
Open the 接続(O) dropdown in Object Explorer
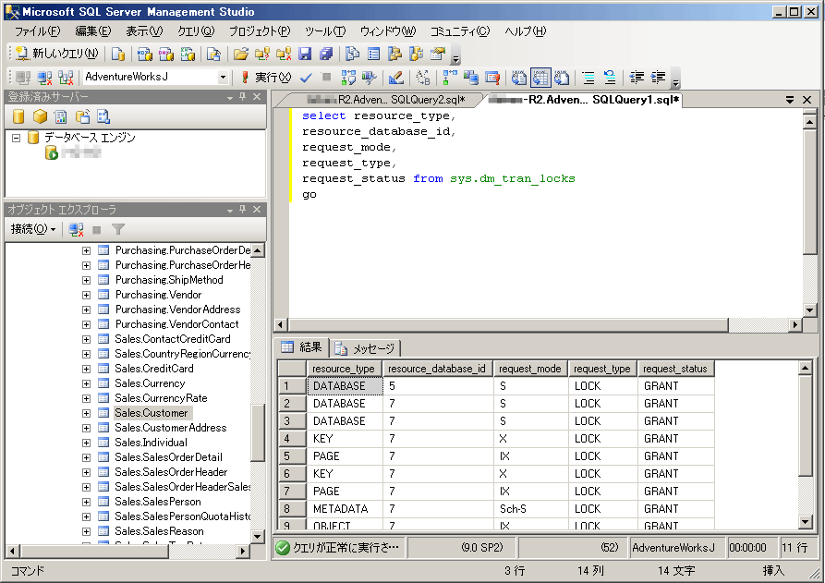33,229
